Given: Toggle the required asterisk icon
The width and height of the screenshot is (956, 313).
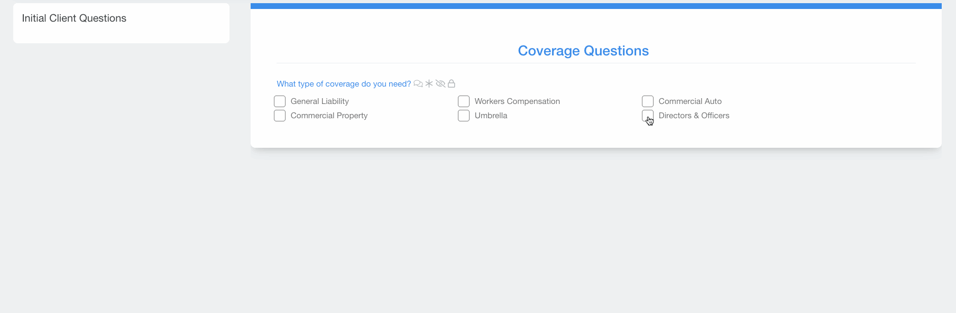Looking at the screenshot, I should click(x=429, y=84).
